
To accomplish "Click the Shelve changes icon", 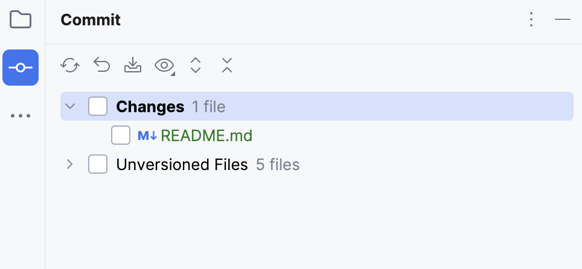I will (x=133, y=65).
